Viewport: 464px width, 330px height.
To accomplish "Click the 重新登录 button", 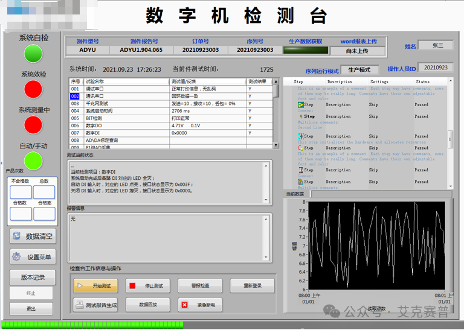I will click(252, 286).
